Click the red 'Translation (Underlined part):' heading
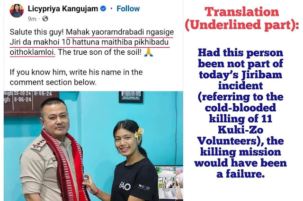This screenshot has height=201, width=303. click(241, 18)
